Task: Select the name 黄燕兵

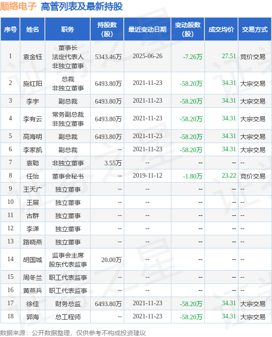Action: tap(33, 291)
